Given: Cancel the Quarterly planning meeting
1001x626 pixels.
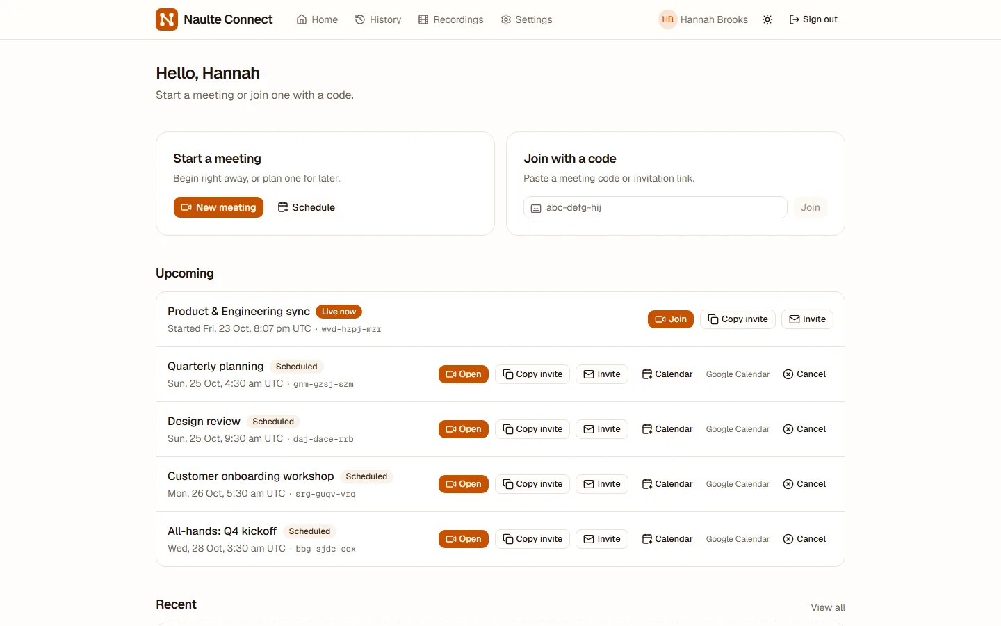Looking at the screenshot, I should click(x=804, y=374).
